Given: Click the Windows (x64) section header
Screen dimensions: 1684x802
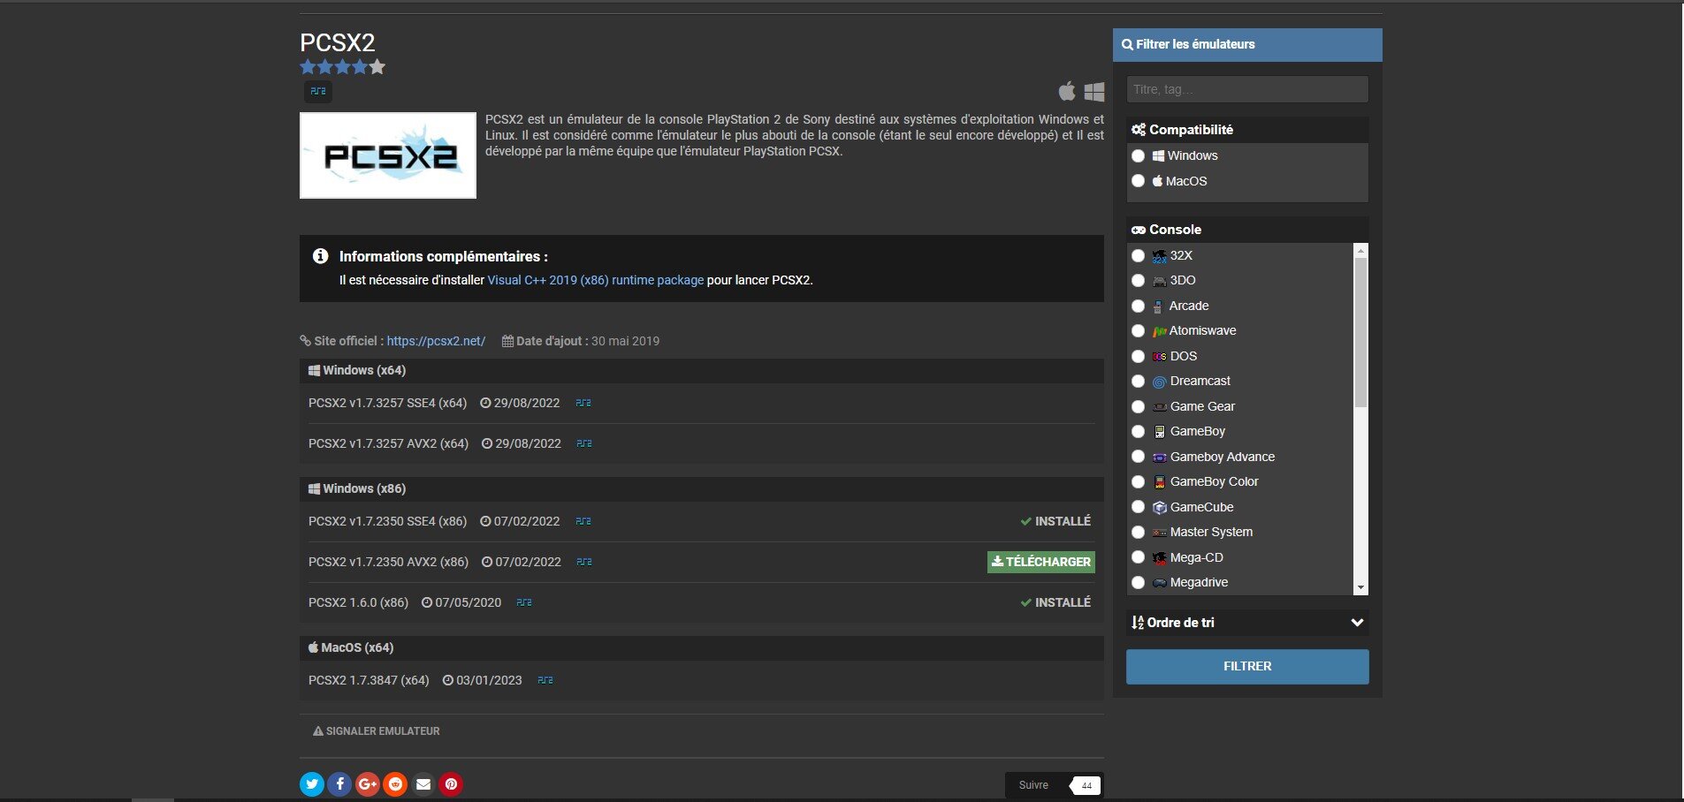Looking at the screenshot, I should tap(702, 370).
